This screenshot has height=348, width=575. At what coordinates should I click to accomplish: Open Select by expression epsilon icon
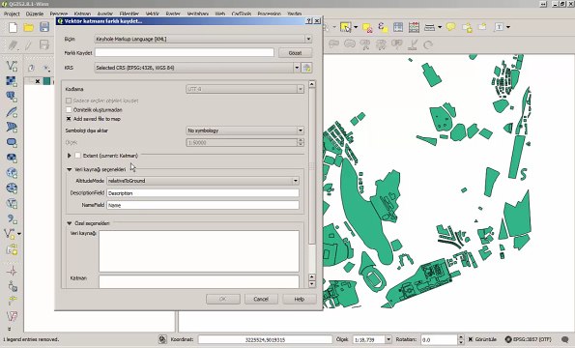click(382, 27)
